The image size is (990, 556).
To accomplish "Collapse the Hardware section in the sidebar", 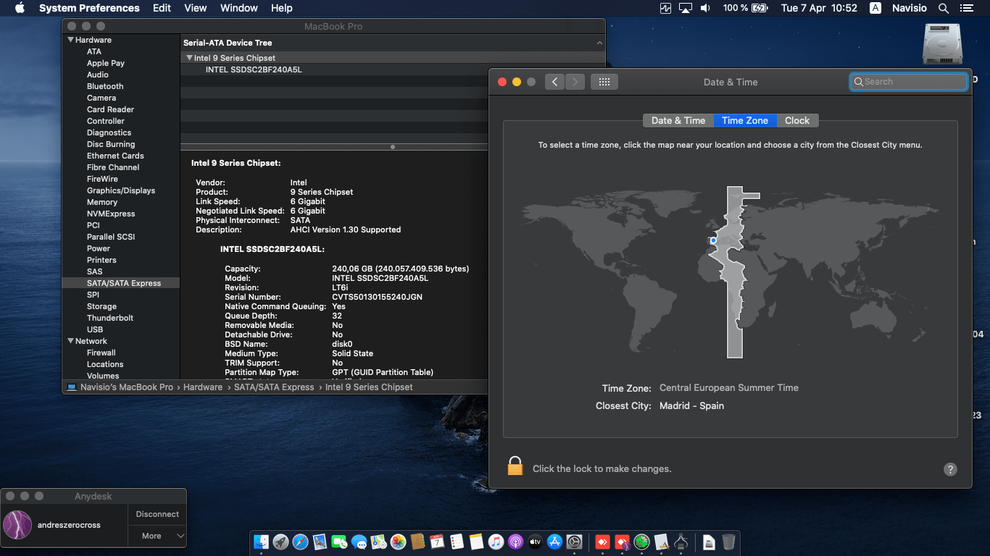I will [70, 40].
